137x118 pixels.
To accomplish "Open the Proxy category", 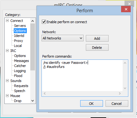I will click(18, 41).
